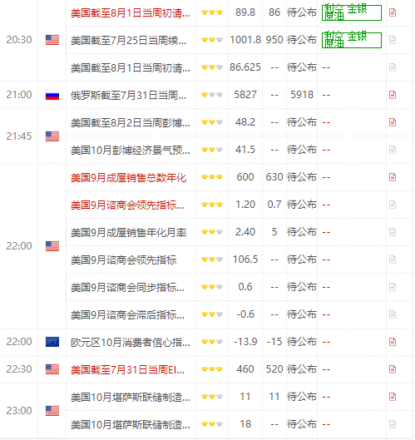
Task: Click the green impact tag in the 1001.8 row
Action: tap(352, 40)
